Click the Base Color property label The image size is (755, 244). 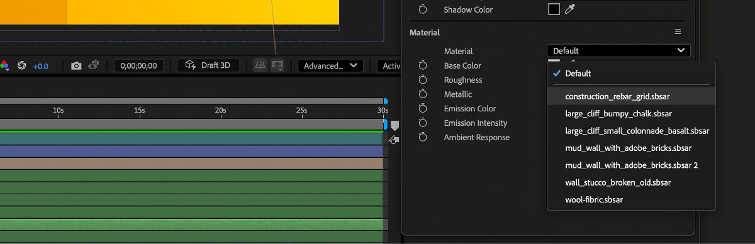[x=462, y=65]
